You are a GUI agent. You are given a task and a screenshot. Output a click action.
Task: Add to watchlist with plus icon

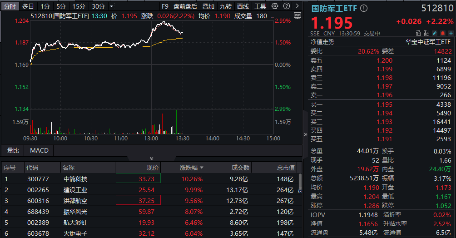[x=451, y=33]
